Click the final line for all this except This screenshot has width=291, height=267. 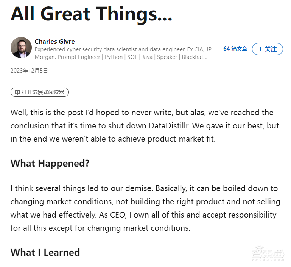click(100, 228)
